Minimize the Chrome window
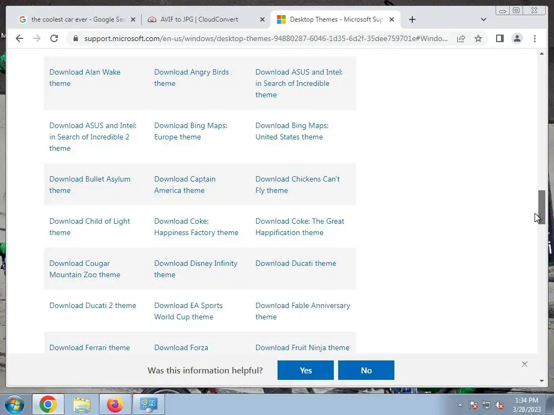554x415 pixels. 502,11
